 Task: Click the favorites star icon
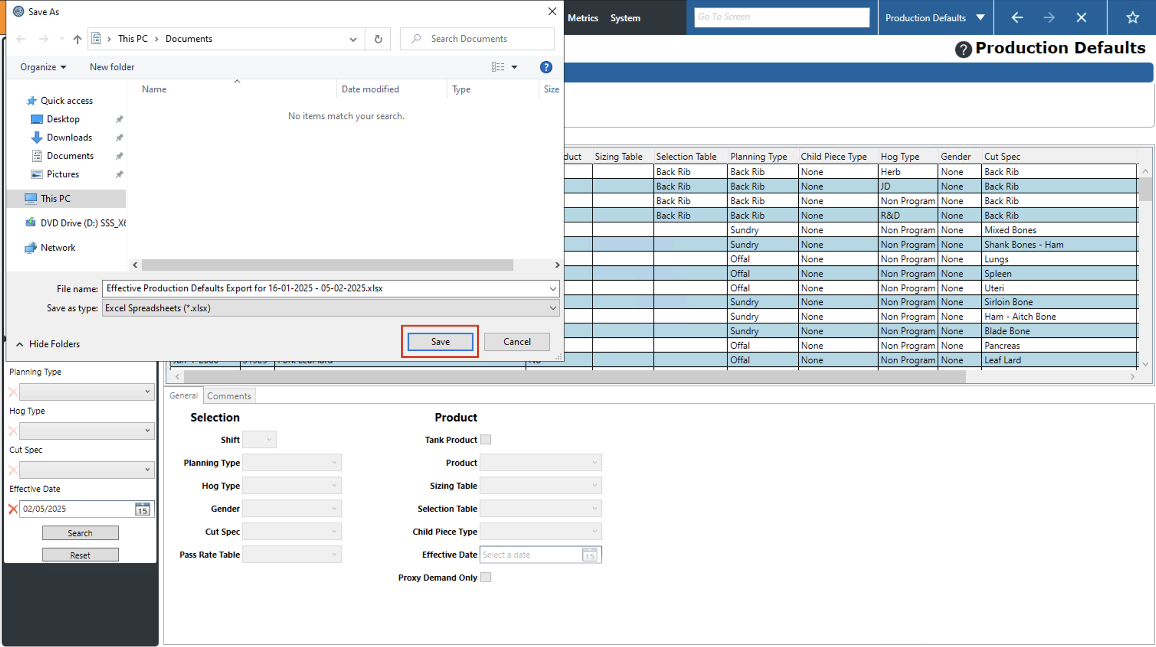[1132, 18]
